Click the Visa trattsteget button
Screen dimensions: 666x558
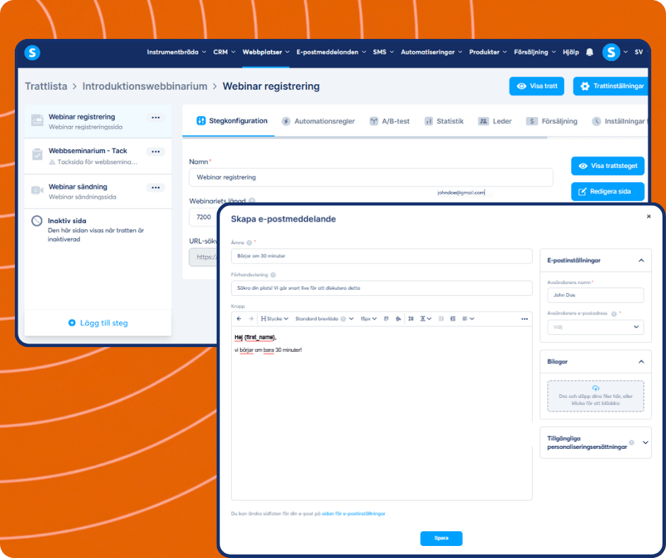[x=608, y=166]
